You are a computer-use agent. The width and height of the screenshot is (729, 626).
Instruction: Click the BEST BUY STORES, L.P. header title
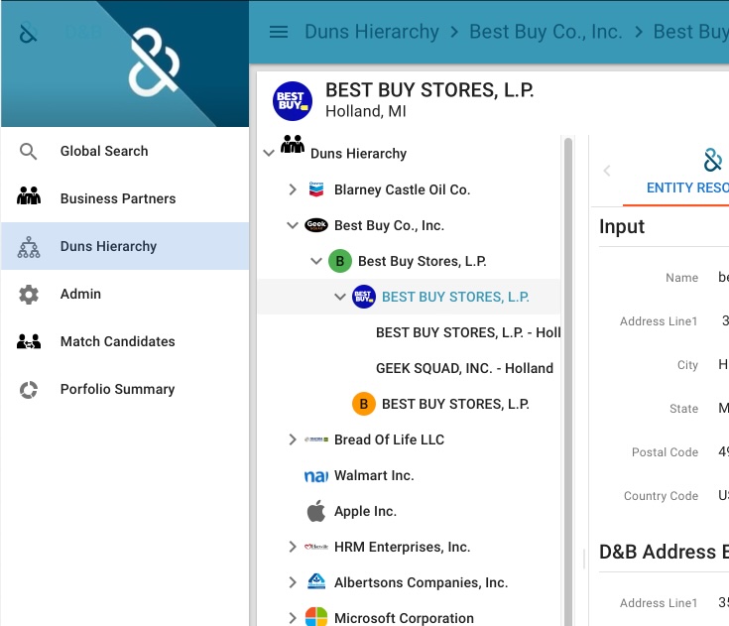(x=429, y=90)
